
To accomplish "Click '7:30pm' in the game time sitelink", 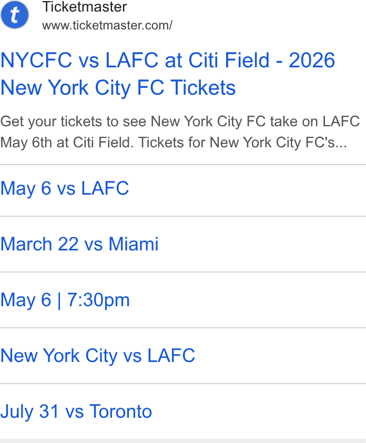I will [98, 300].
